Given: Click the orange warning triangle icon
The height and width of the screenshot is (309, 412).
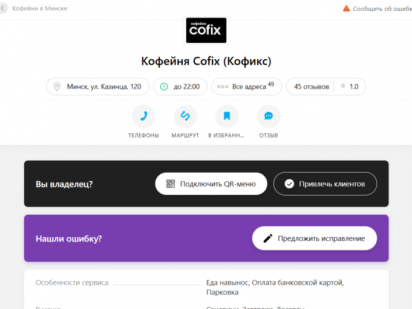Looking at the screenshot, I should point(346,8).
